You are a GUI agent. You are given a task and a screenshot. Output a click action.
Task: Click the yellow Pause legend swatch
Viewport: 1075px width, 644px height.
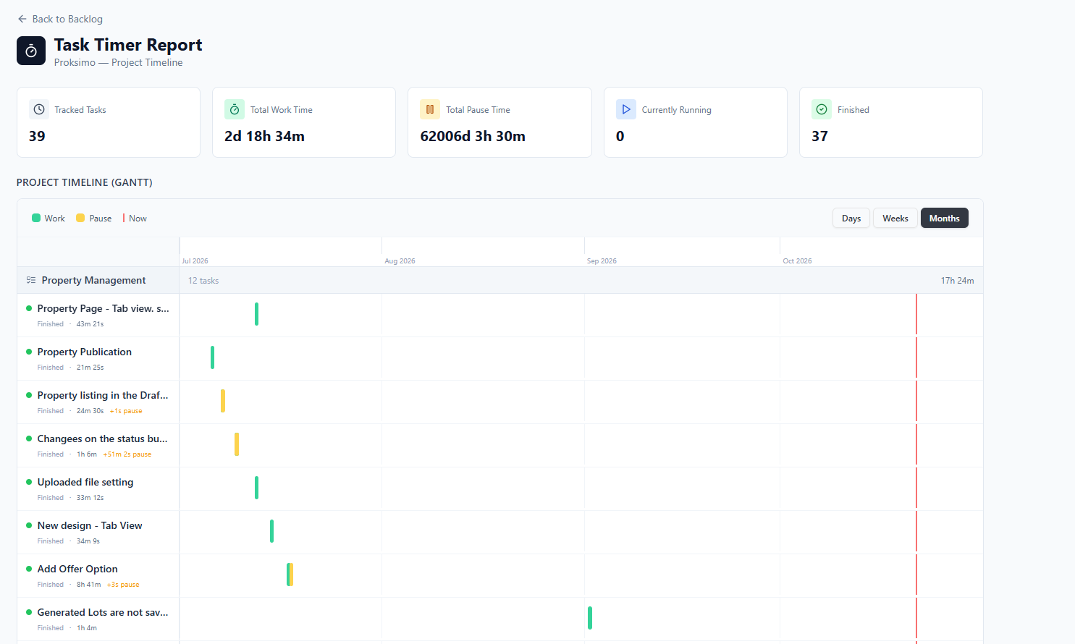[x=80, y=218]
